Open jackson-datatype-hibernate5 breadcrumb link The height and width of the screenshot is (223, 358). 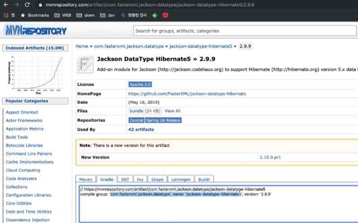tap(200, 46)
